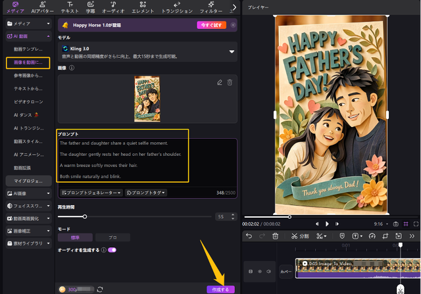This screenshot has width=421, height=294.
Task: Open the プロンプトタグ dropdown
Action: [146, 193]
